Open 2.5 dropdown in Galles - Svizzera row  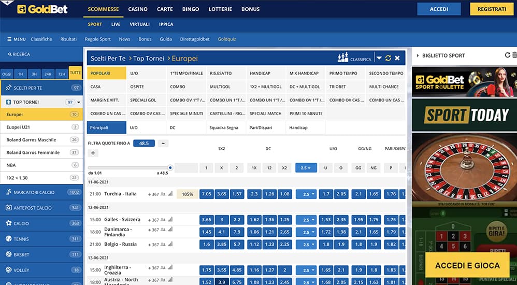point(306,220)
